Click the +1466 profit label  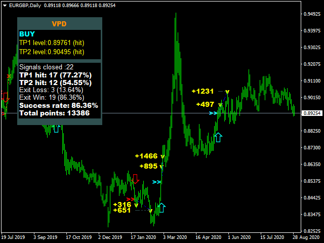(146, 156)
